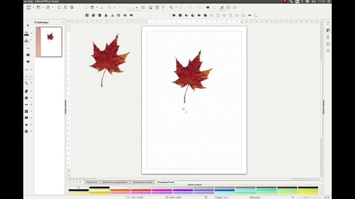Click the Paste icon
This screenshot has width=355, height=199.
[x=92, y=7]
